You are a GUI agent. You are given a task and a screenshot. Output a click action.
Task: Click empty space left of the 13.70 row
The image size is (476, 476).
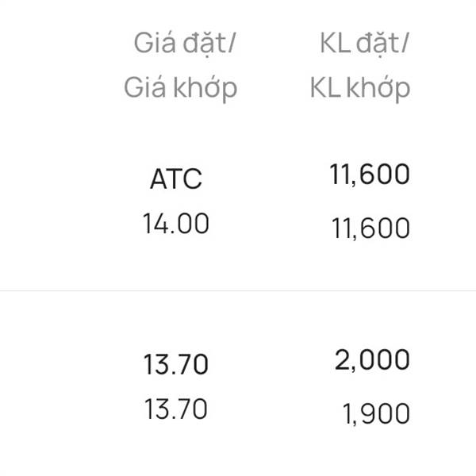tap(56, 387)
